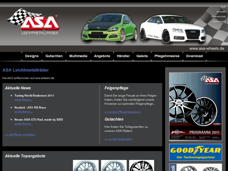Click 'Herzlich willkommen auf asa-wheels.de' text

click(28, 78)
